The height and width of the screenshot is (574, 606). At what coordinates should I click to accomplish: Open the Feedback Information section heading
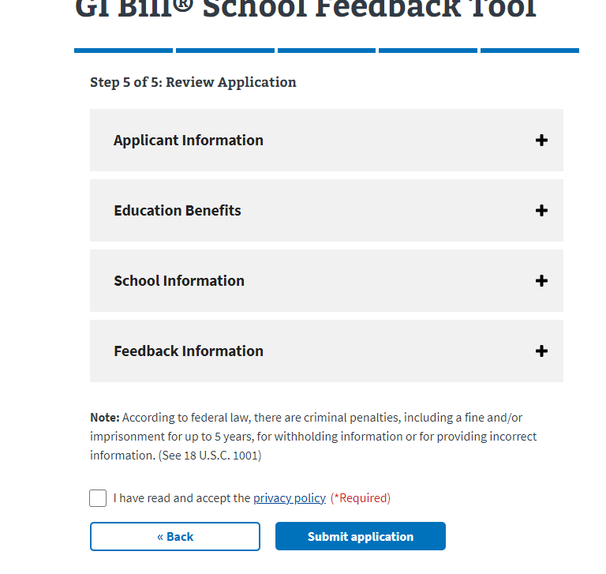coord(189,351)
